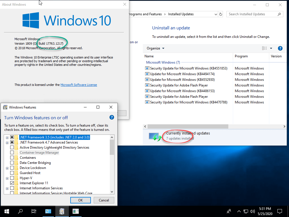Collapse the Microsoft Windows (7) group header
Image resolution: width=289 pixels, height=217 pixels.
163,62
